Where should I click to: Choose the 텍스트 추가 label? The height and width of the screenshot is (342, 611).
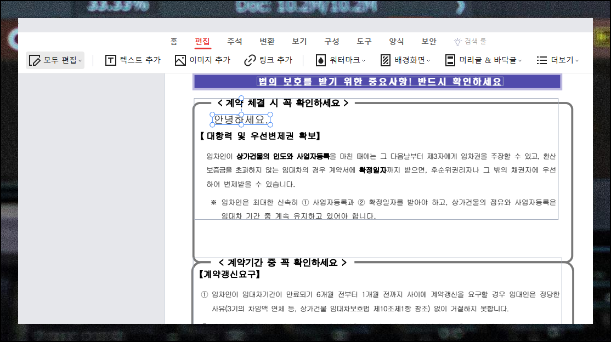pos(140,60)
